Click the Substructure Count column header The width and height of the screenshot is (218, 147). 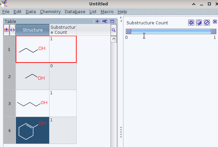point(63,30)
